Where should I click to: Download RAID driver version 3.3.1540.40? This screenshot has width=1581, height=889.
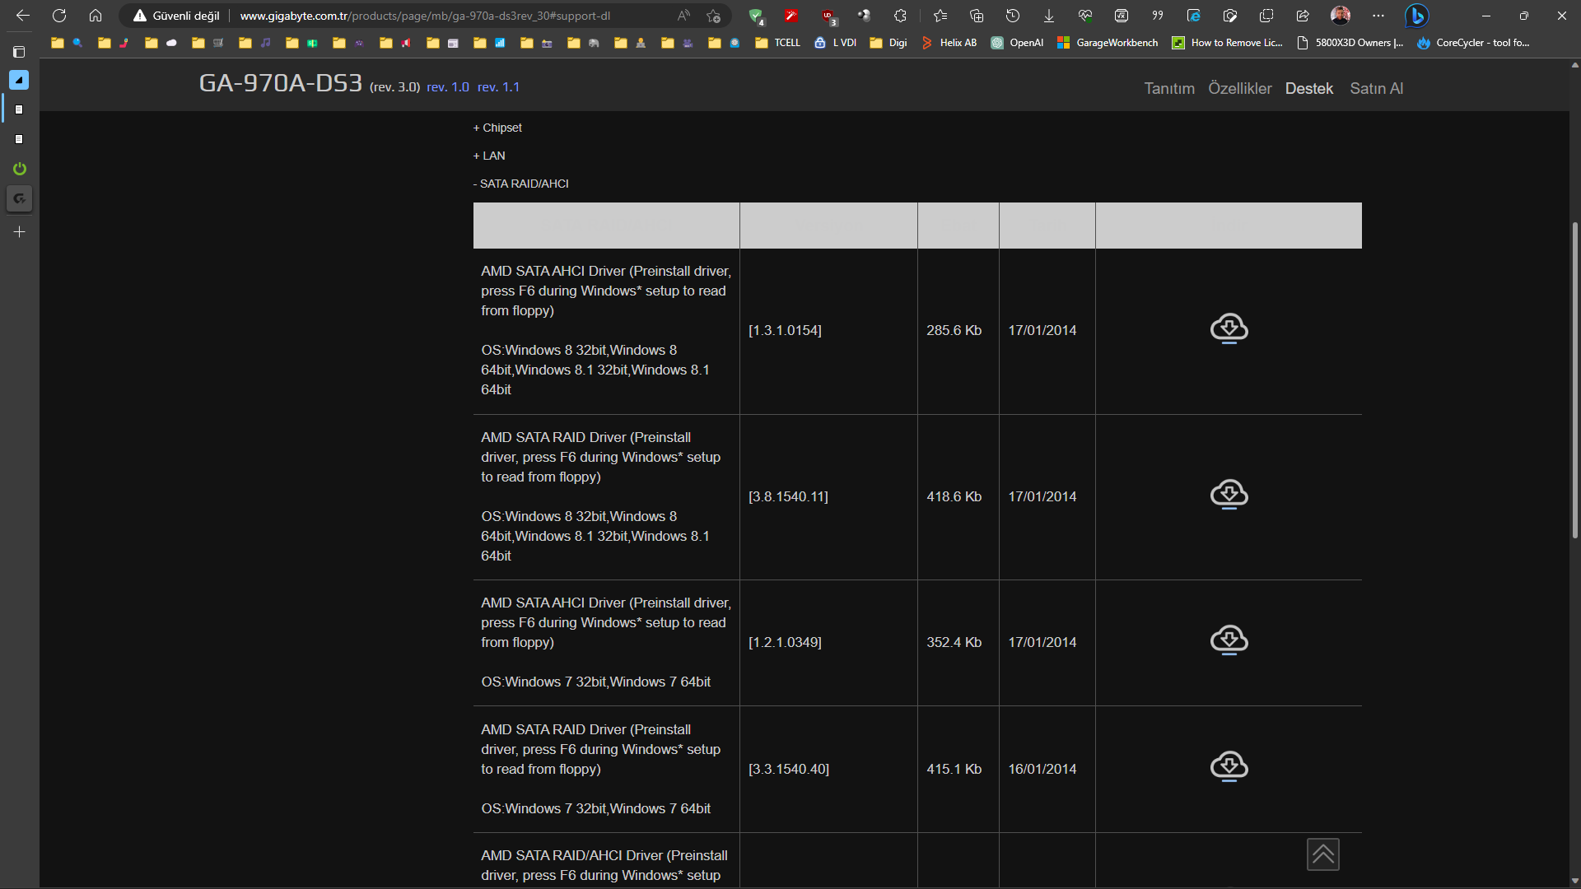1229,766
